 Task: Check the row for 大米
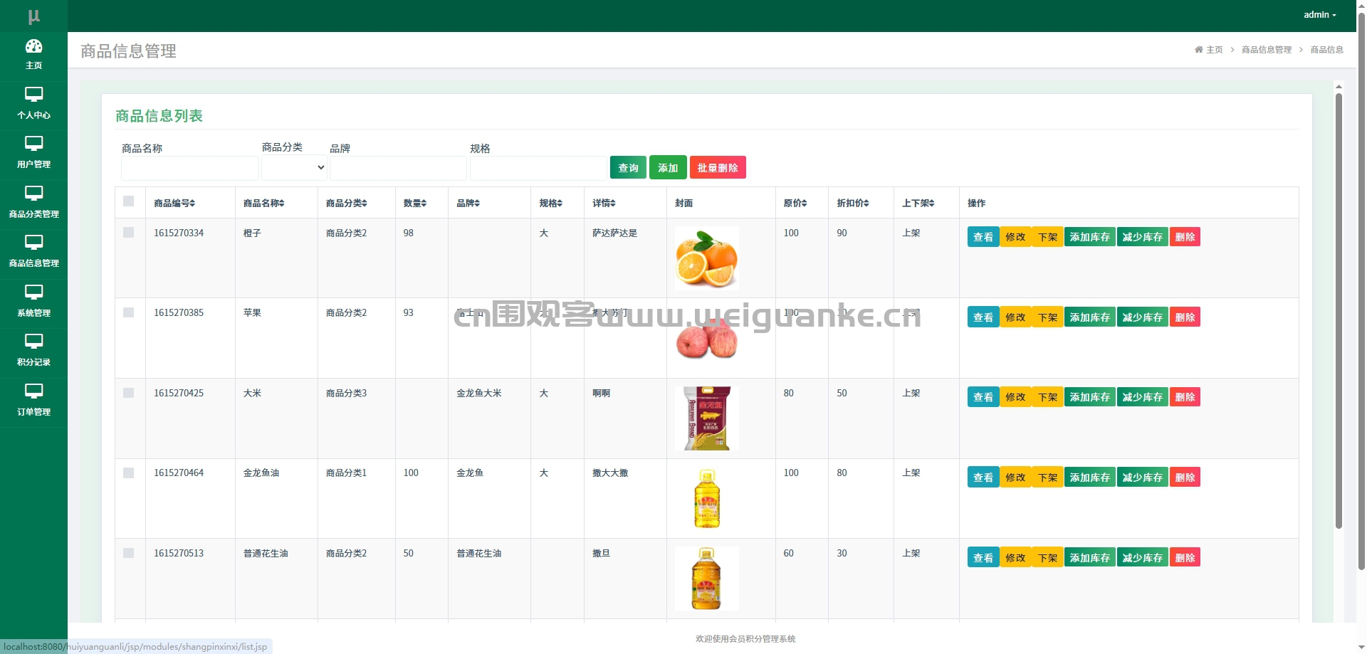click(129, 393)
